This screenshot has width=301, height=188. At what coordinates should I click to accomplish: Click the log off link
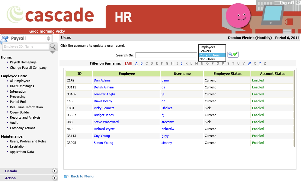287,3
